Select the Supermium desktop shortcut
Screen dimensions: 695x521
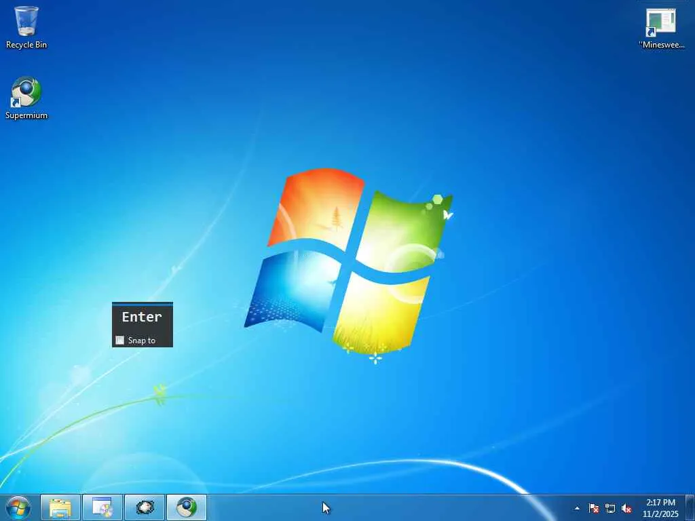point(26,98)
